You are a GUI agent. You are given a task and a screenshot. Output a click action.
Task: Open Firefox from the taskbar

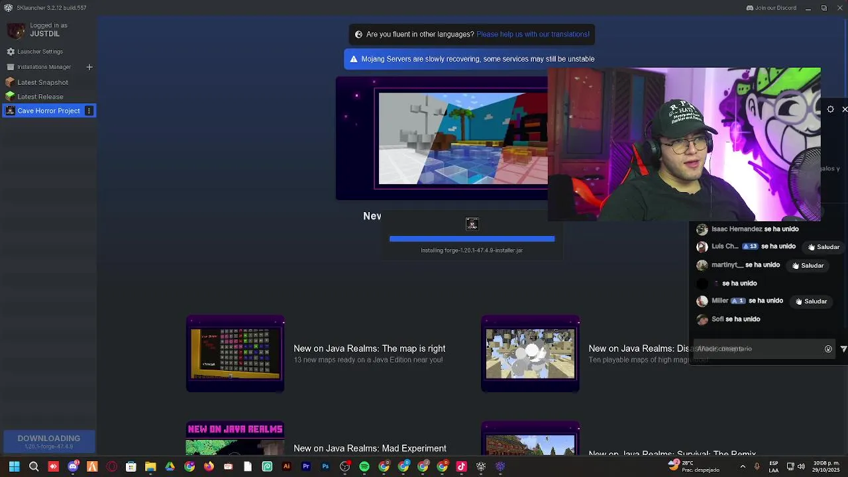(209, 466)
